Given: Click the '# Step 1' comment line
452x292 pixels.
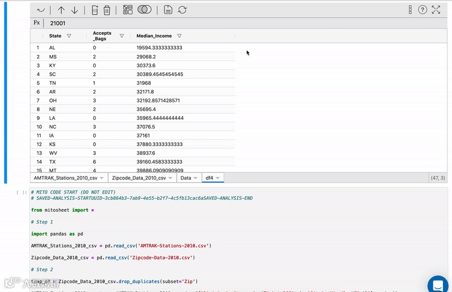Looking at the screenshot, I should (x=42, y=222).
